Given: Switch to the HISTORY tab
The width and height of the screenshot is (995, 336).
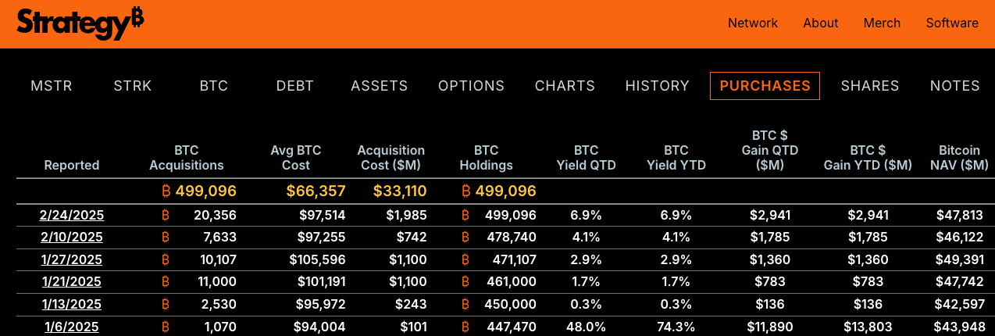Looking at the screenshot, I should 658,86.
